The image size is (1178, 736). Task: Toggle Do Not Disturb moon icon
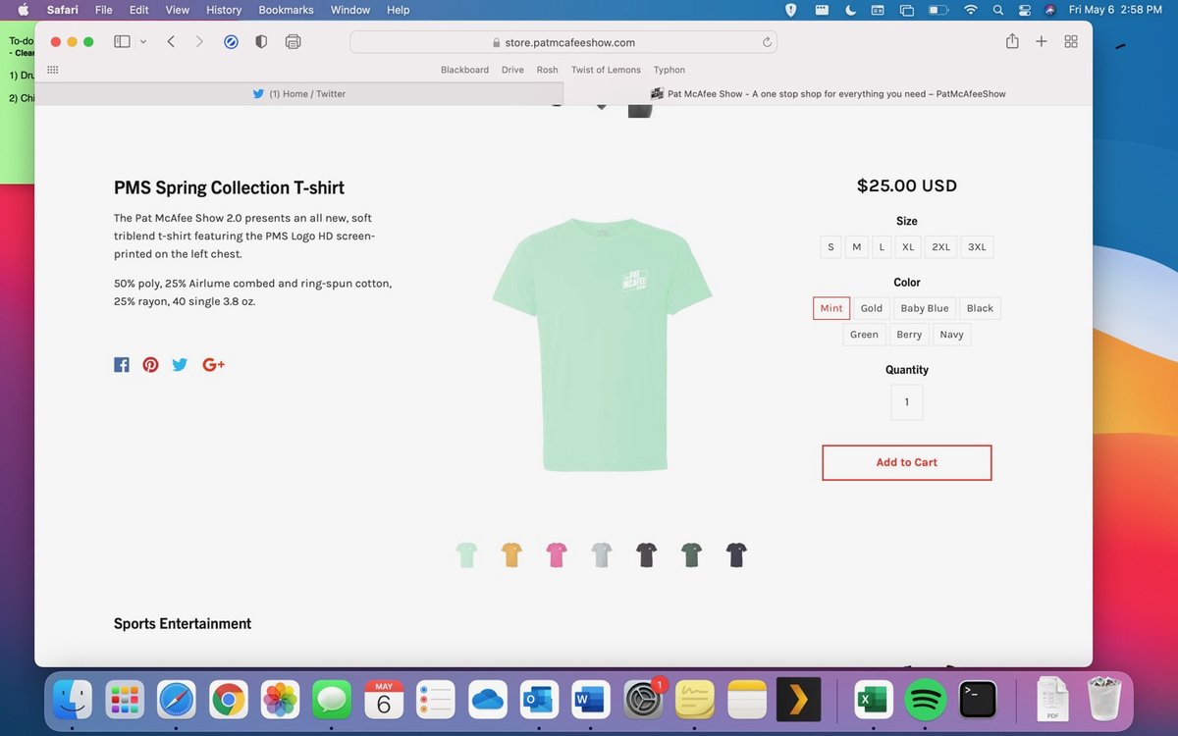click(x=849, y=10)
